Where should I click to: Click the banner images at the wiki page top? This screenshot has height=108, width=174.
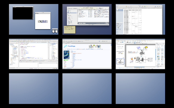(x=95, y=46)
